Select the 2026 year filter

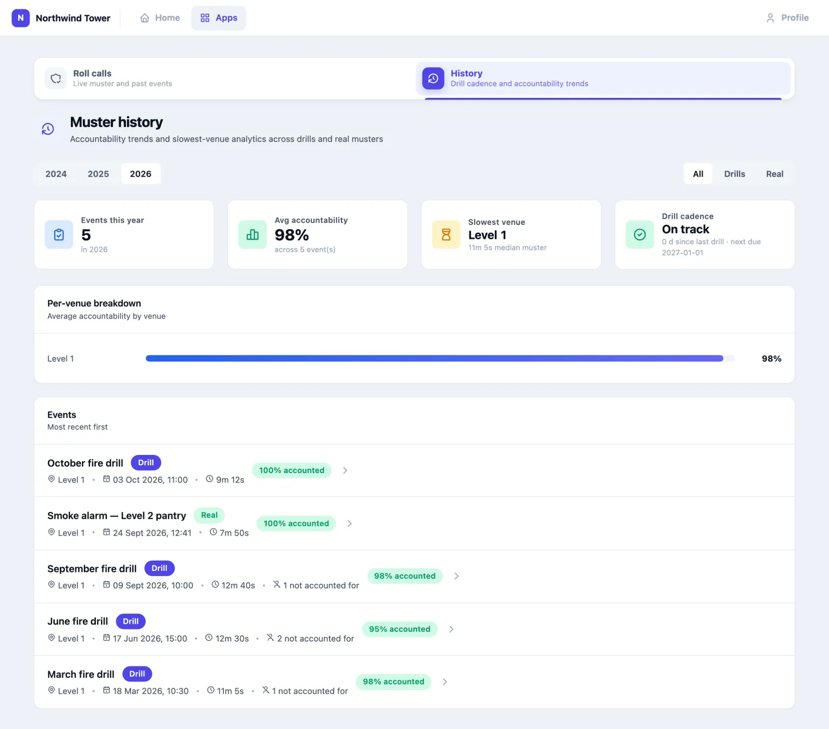(x=141, y=174)
